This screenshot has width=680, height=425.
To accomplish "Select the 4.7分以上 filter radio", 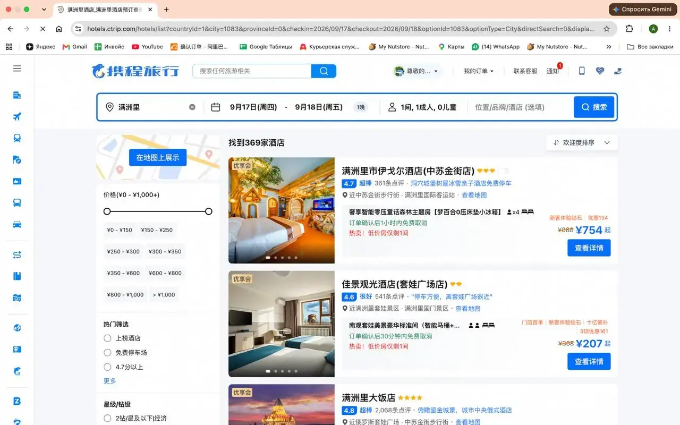I will pos(107,367).
